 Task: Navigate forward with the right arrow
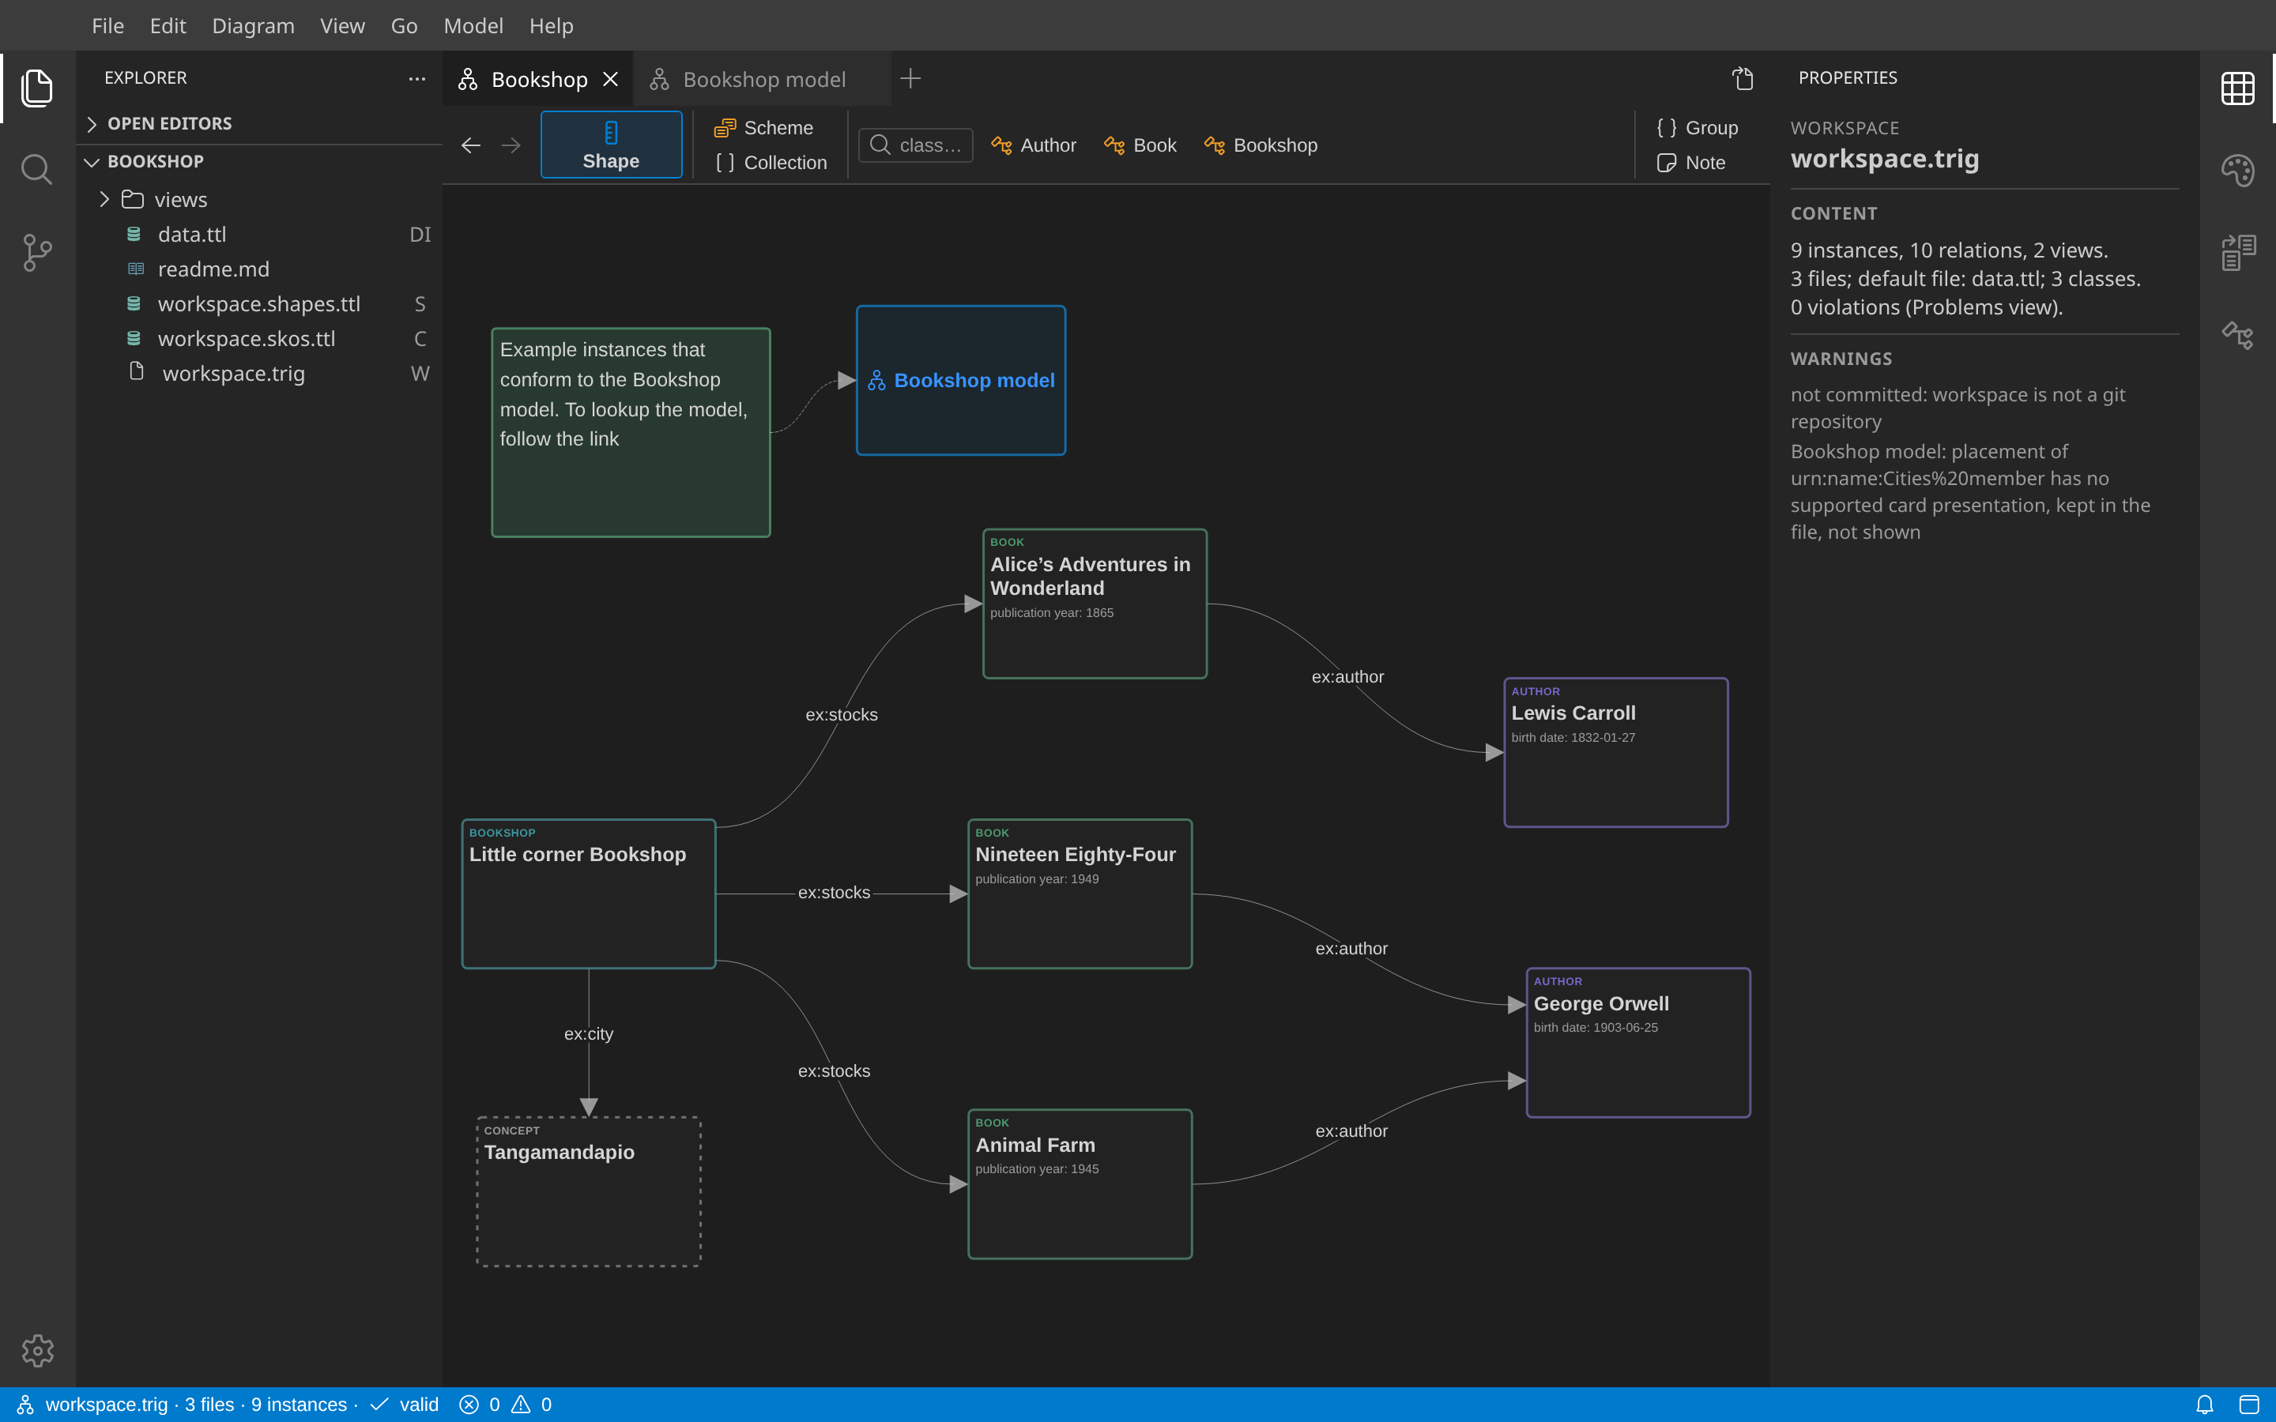[x=511, y=145]
